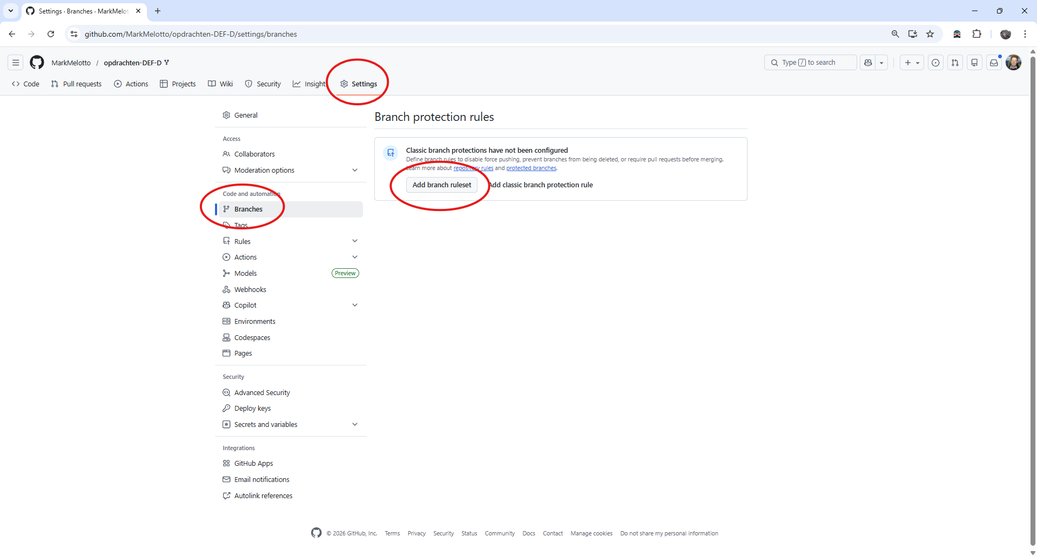Image resolution: width=1037 pixels, height=557 pixels.
Task: Open Email notifications settings
Action: 291,479
